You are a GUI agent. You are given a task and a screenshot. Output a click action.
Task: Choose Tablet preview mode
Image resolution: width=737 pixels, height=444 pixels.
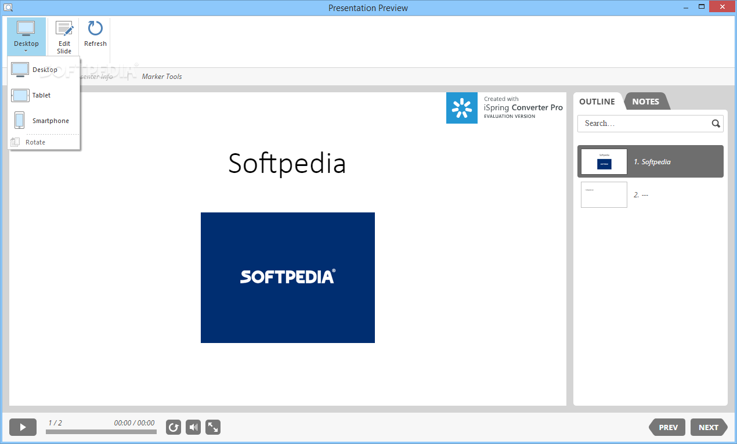(44, 95)
